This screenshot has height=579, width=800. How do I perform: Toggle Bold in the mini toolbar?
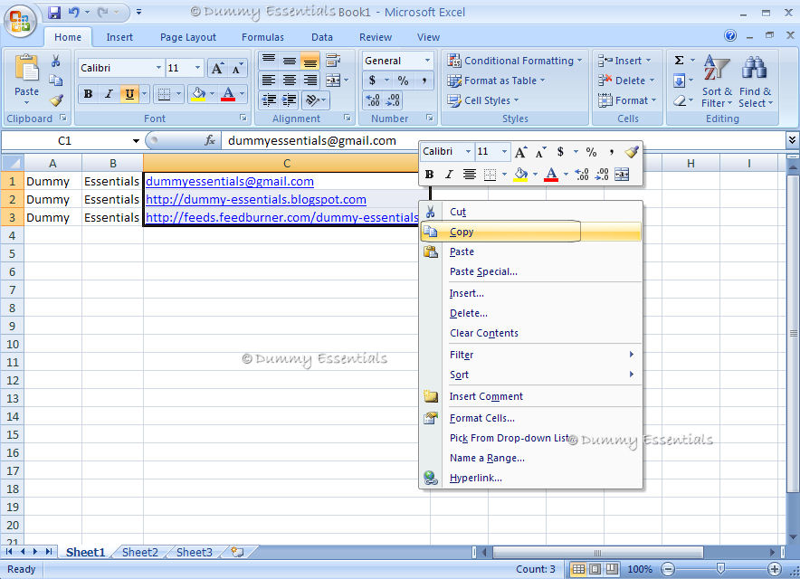(x=430, y=175)
